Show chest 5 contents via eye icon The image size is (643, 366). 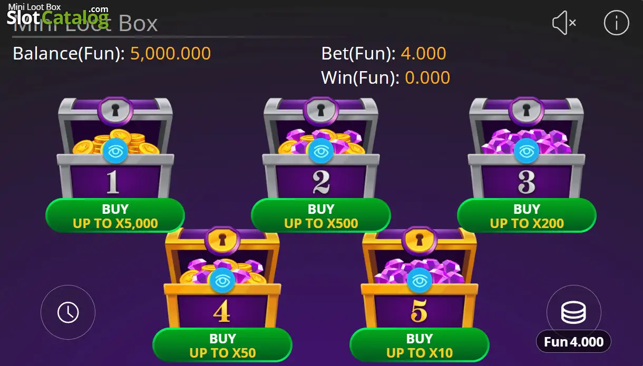(x=419, y=281)
